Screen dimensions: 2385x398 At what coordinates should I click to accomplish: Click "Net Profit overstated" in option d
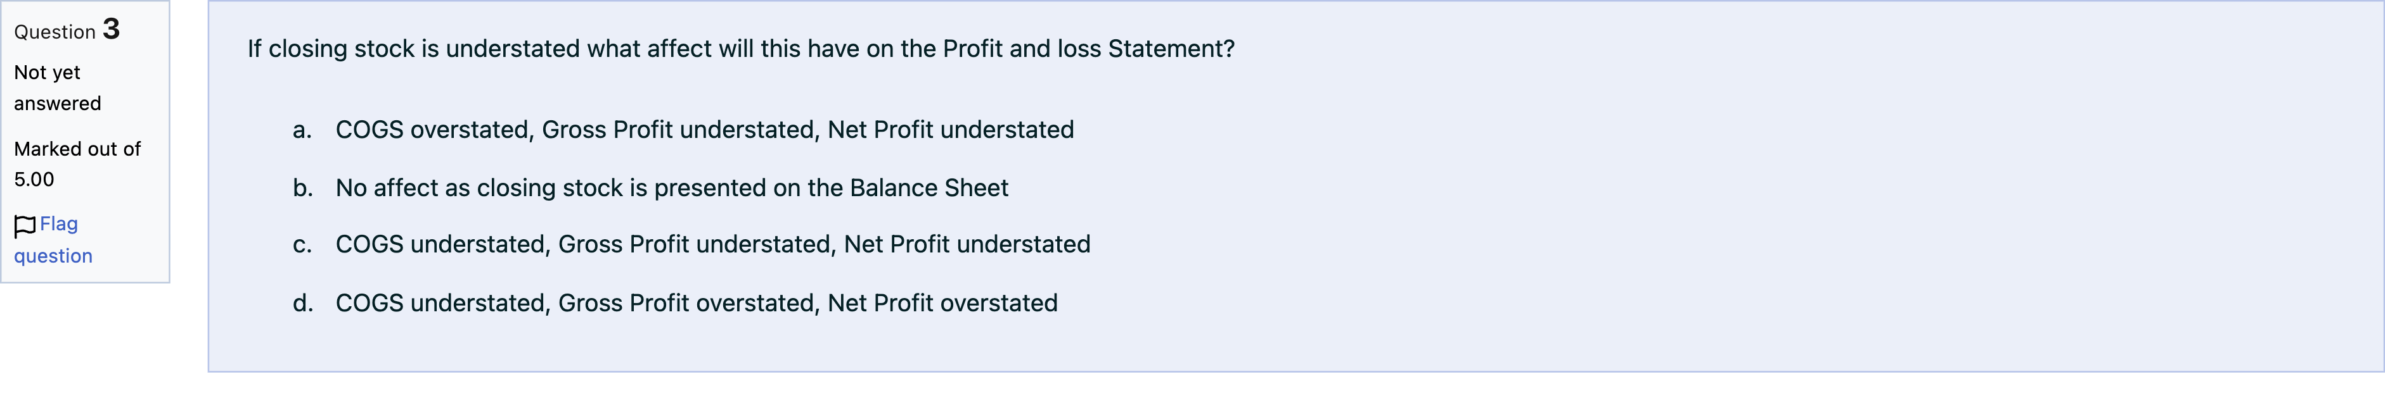click(x=942, y=304)
